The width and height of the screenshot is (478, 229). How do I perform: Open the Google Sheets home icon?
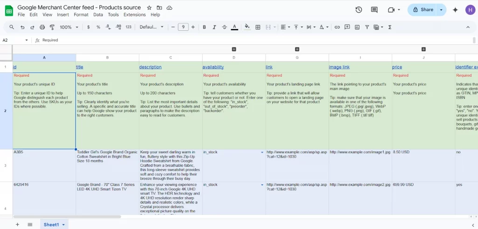click(9, 11)
